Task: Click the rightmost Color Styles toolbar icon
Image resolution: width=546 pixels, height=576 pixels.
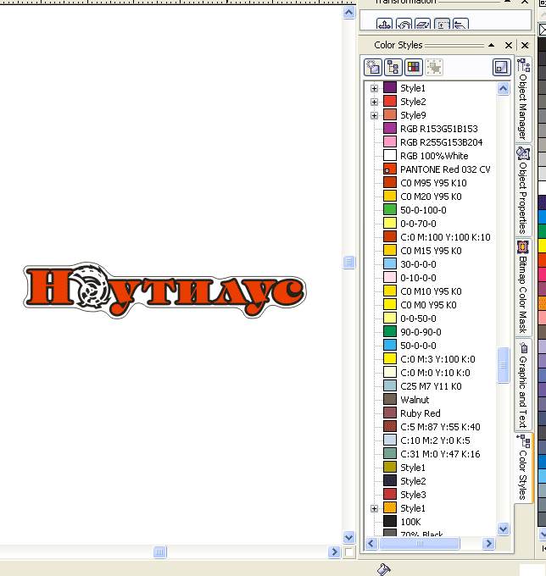Action: pyautogui.click(x=502, y=67)
